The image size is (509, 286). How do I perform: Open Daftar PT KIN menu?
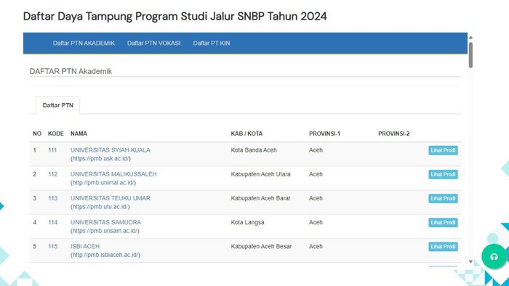click(212, 43)
